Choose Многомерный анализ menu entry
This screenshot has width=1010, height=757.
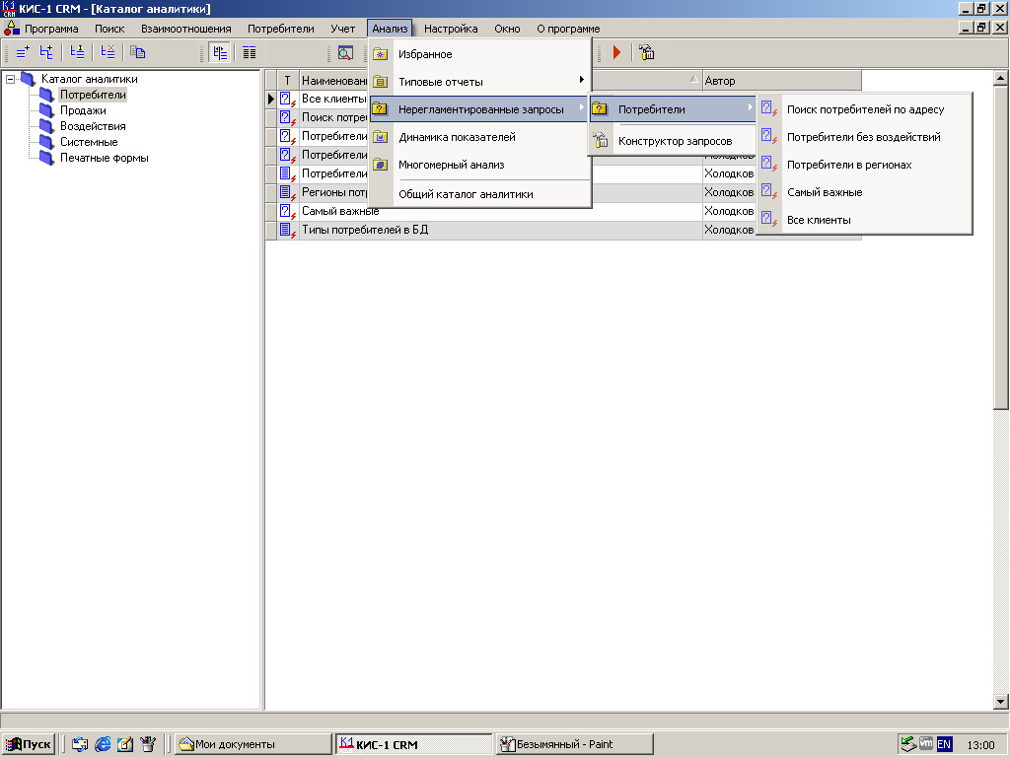pos(480,165)
